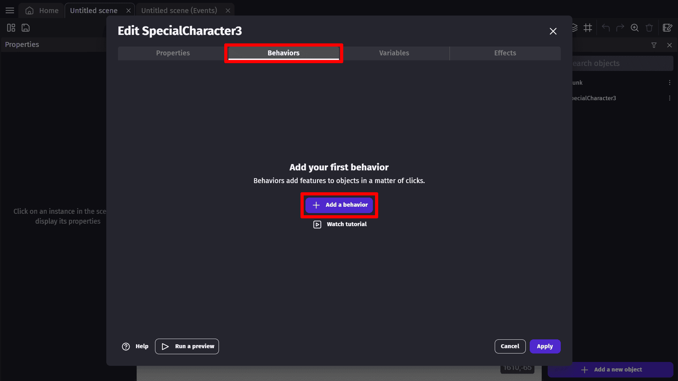The height and width of the screenshot is (381, 678).
Task: Open the Properties tab in dialog
Action: 173,53
